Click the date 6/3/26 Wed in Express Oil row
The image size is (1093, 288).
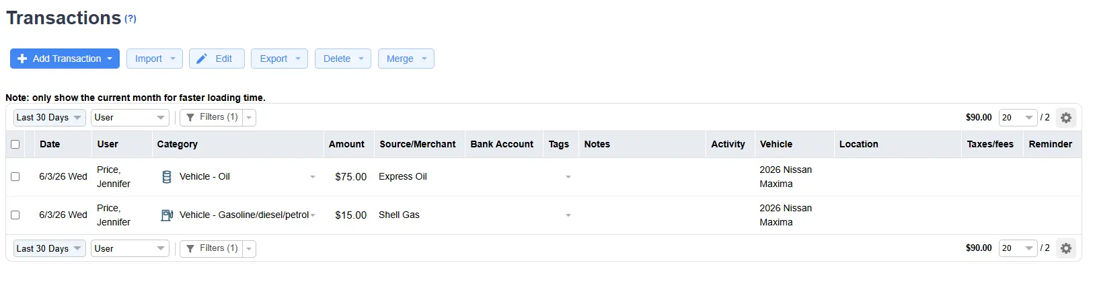63,176
